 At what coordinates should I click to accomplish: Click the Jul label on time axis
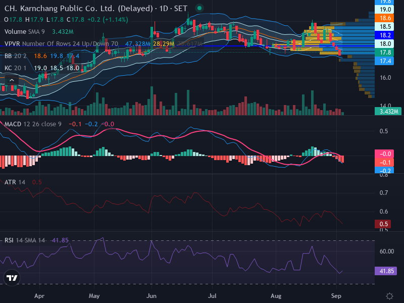click(x=212, y=296)
